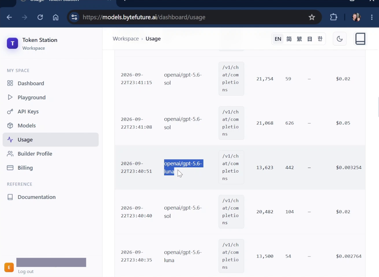Image resolution: width=379 pixels, height=277 pixels.
Task: Click the Billing card icon in sidebar
Action: coord(10,168)
